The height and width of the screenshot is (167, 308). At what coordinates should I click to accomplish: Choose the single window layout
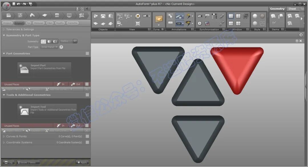click(231, 16)
